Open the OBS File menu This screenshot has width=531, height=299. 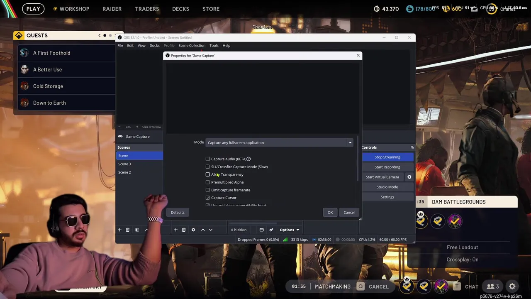[120, 46]
